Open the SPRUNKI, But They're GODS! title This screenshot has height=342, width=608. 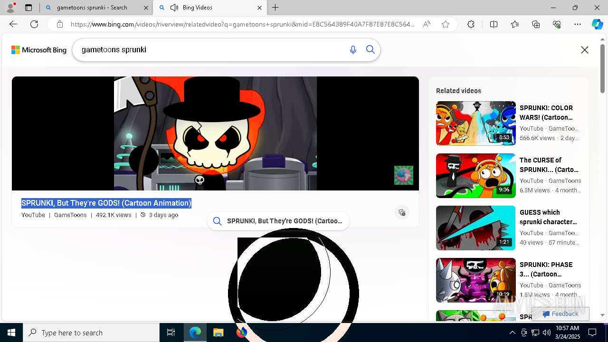coord(106,203)
